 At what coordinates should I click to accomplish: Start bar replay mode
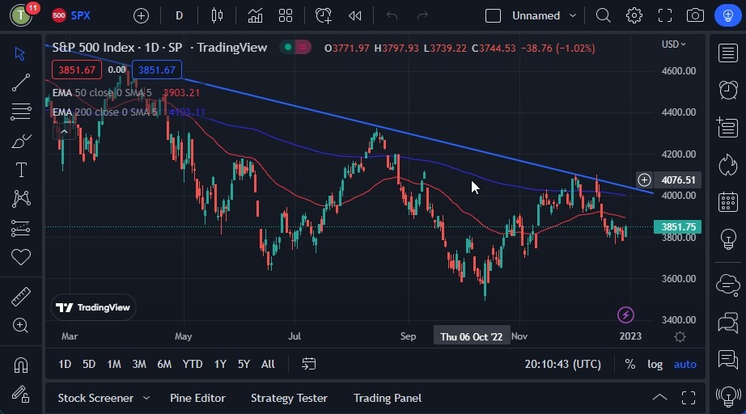coord(355,15)
